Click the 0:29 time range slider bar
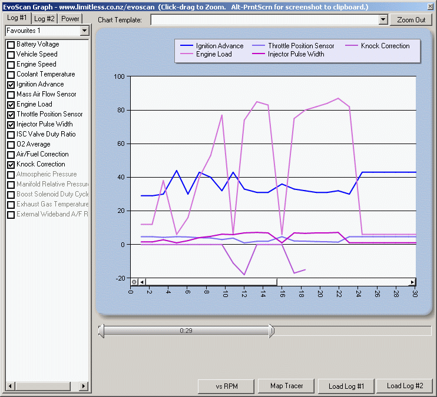The height and width of the screenshot is (397, 437). click(186, 331)
